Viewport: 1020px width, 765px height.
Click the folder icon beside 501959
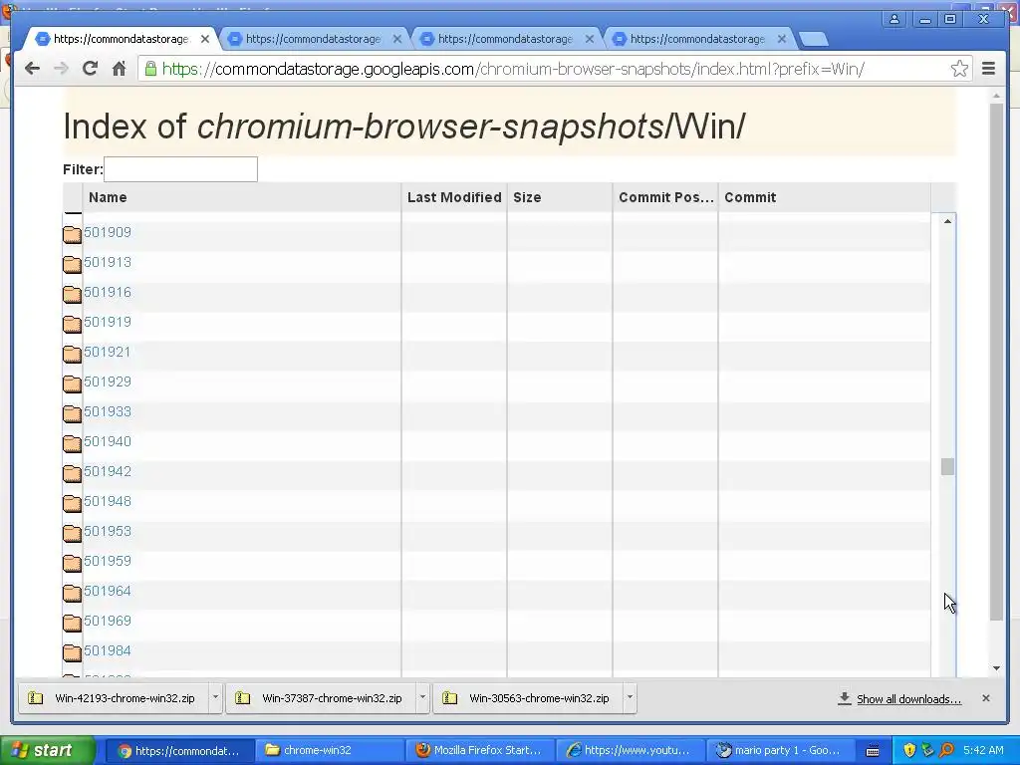(x=72, y=563)
